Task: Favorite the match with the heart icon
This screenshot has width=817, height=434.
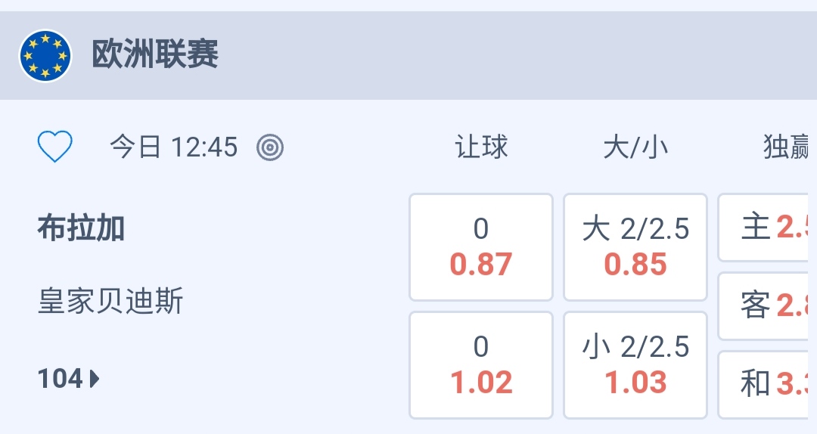Action: point(55,147)
